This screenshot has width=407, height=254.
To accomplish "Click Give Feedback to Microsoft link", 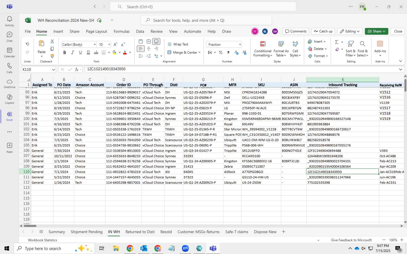I will [x=351, y=240].
